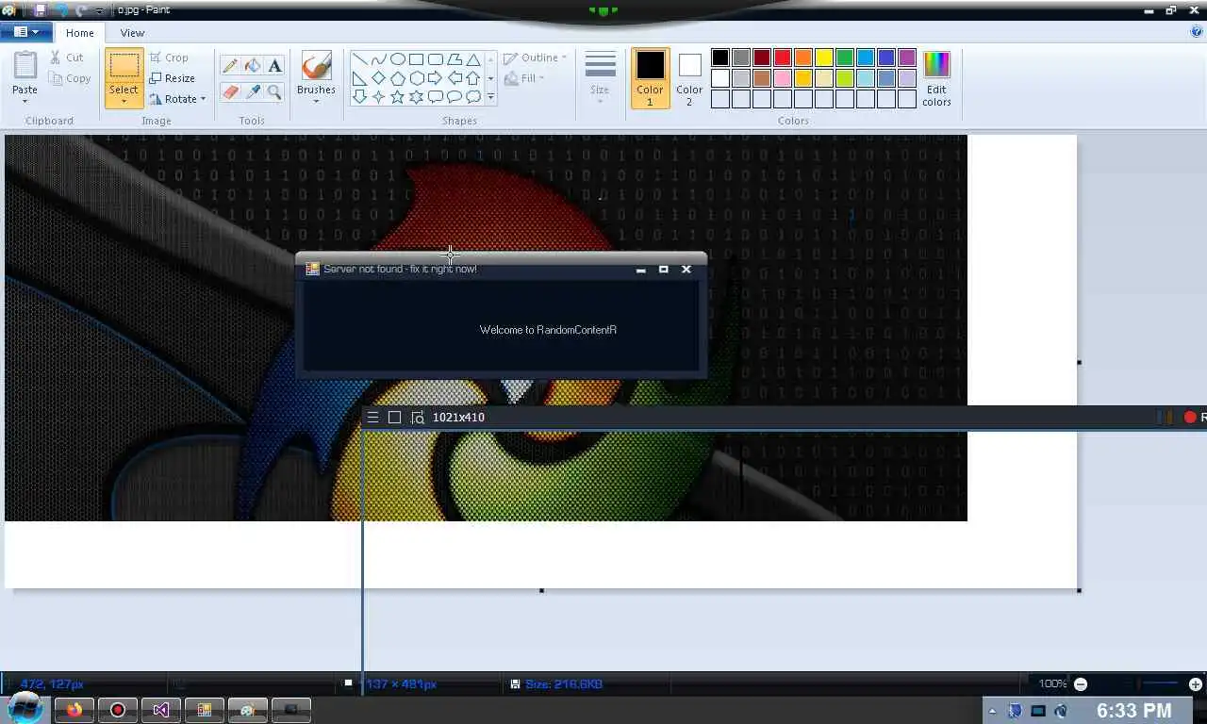Select the Eraser tool

pos(229,91)
